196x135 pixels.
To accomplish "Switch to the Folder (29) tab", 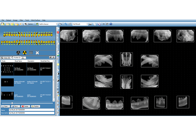I will pyautogui.click(x=5, y=58).
